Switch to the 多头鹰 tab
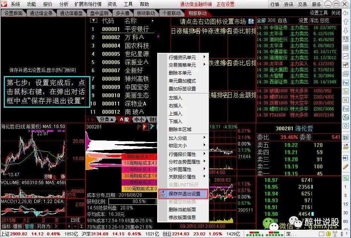351x238 pixels. 122,13
